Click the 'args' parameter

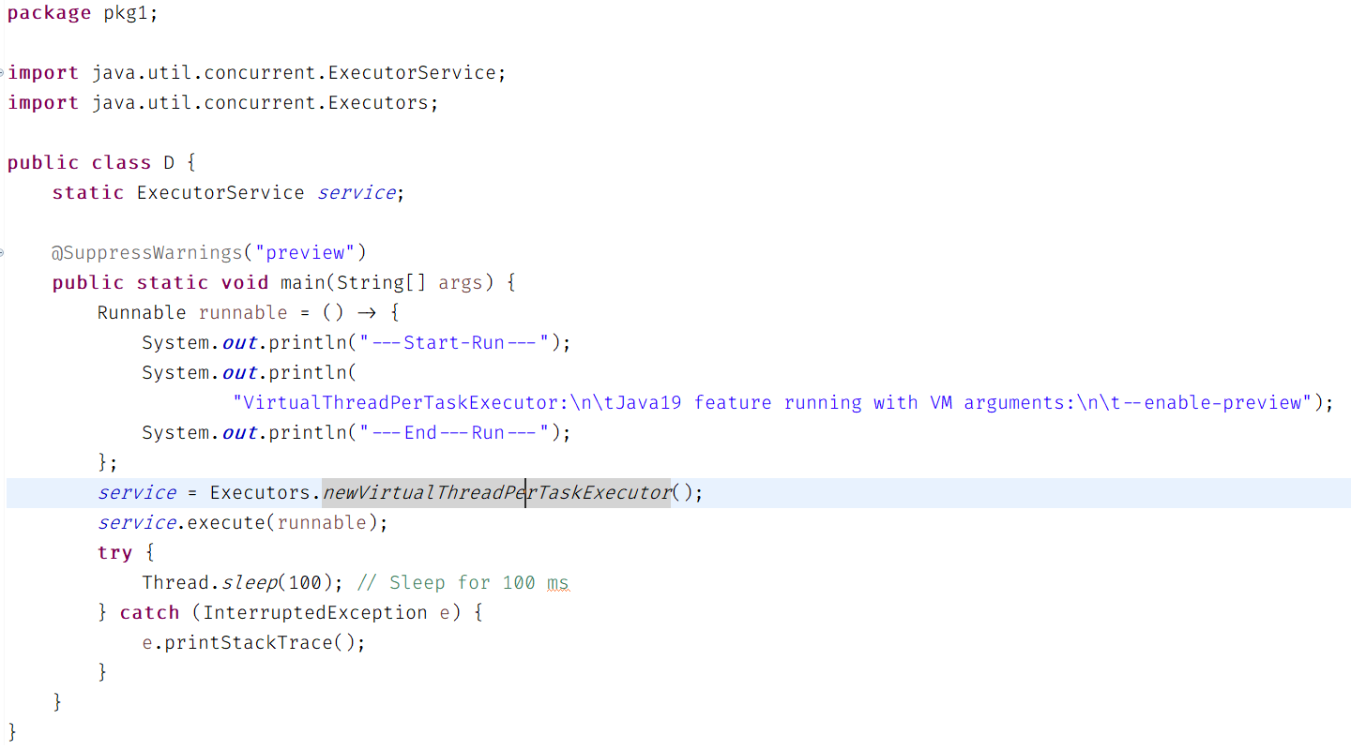pyautogui.click(x=461, y=283)
